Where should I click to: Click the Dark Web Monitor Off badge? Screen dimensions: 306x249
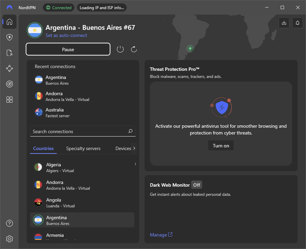[197, 185]
